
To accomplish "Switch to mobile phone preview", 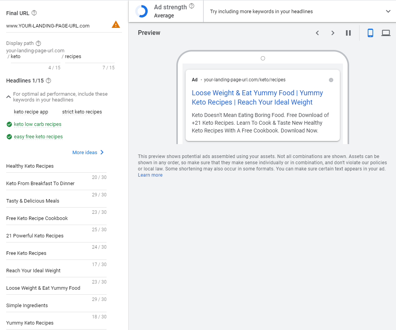I will 370,33.
